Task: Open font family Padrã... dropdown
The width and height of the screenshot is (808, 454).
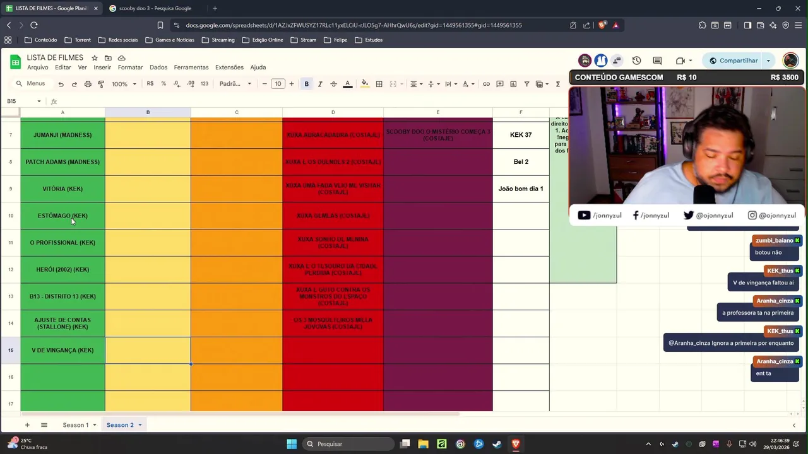Action: click(x=235, y=84)
